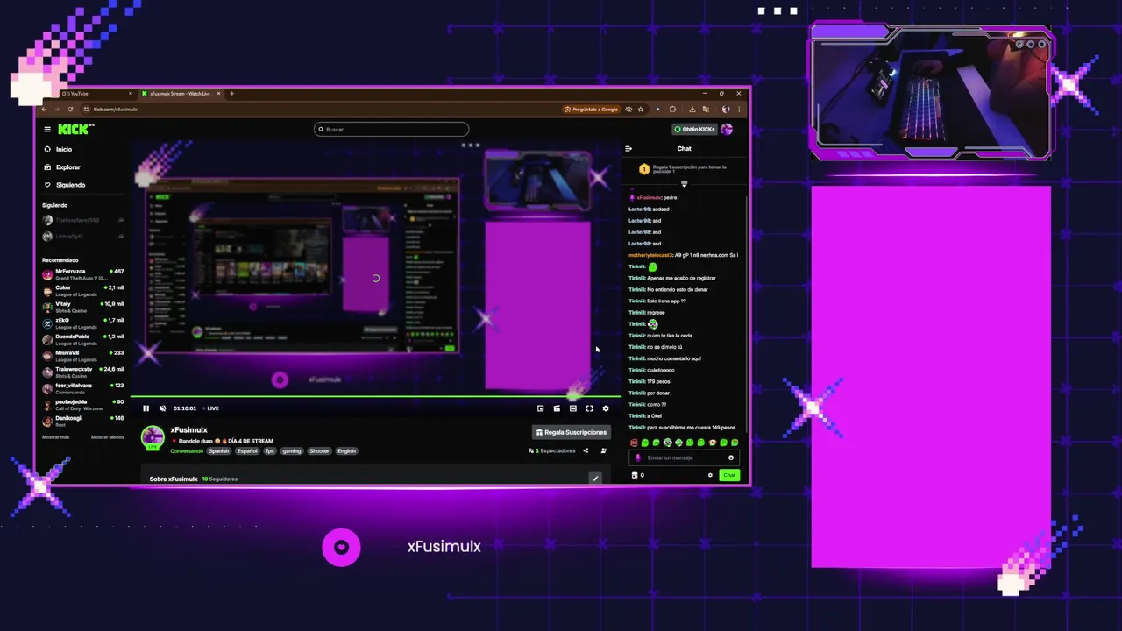The height and width of the screenshot is (631, 1122).
Task: Select the Spanish tag
Action: coord(219,451)
